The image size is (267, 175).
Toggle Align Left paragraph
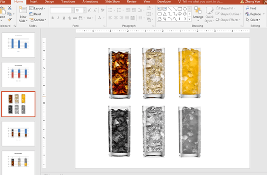pyautogui.click(x=110, y=18)
